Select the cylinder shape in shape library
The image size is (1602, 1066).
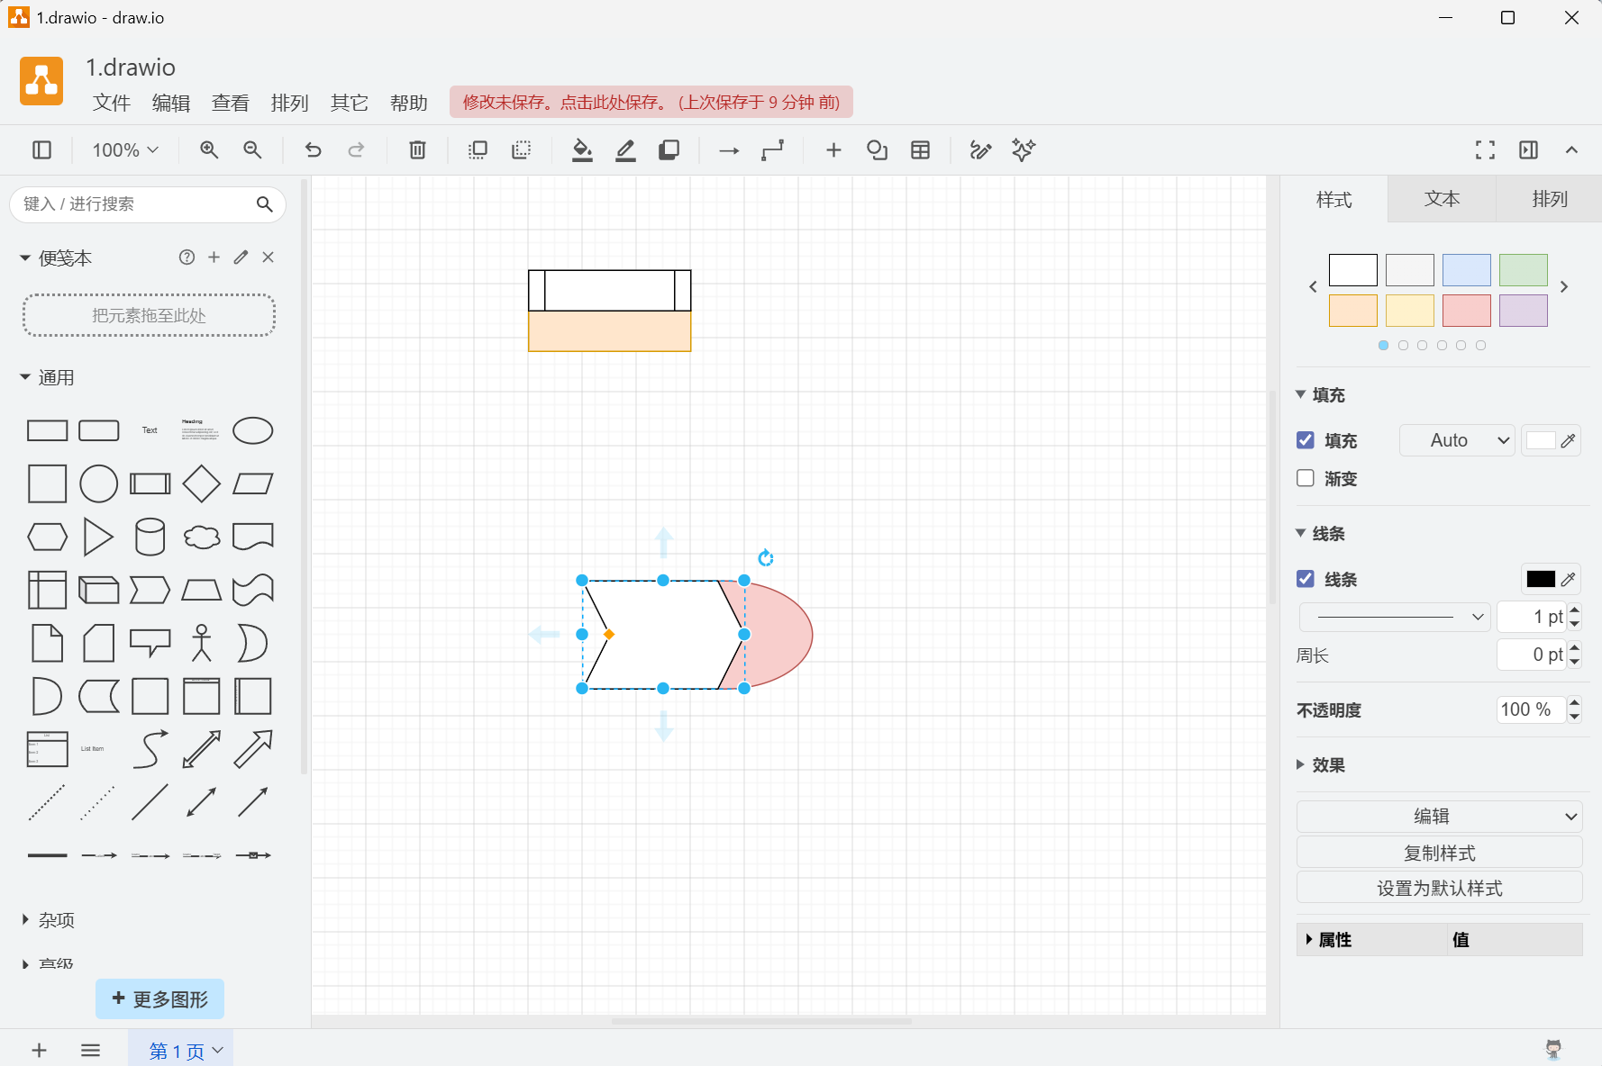(x=150, y=537)
